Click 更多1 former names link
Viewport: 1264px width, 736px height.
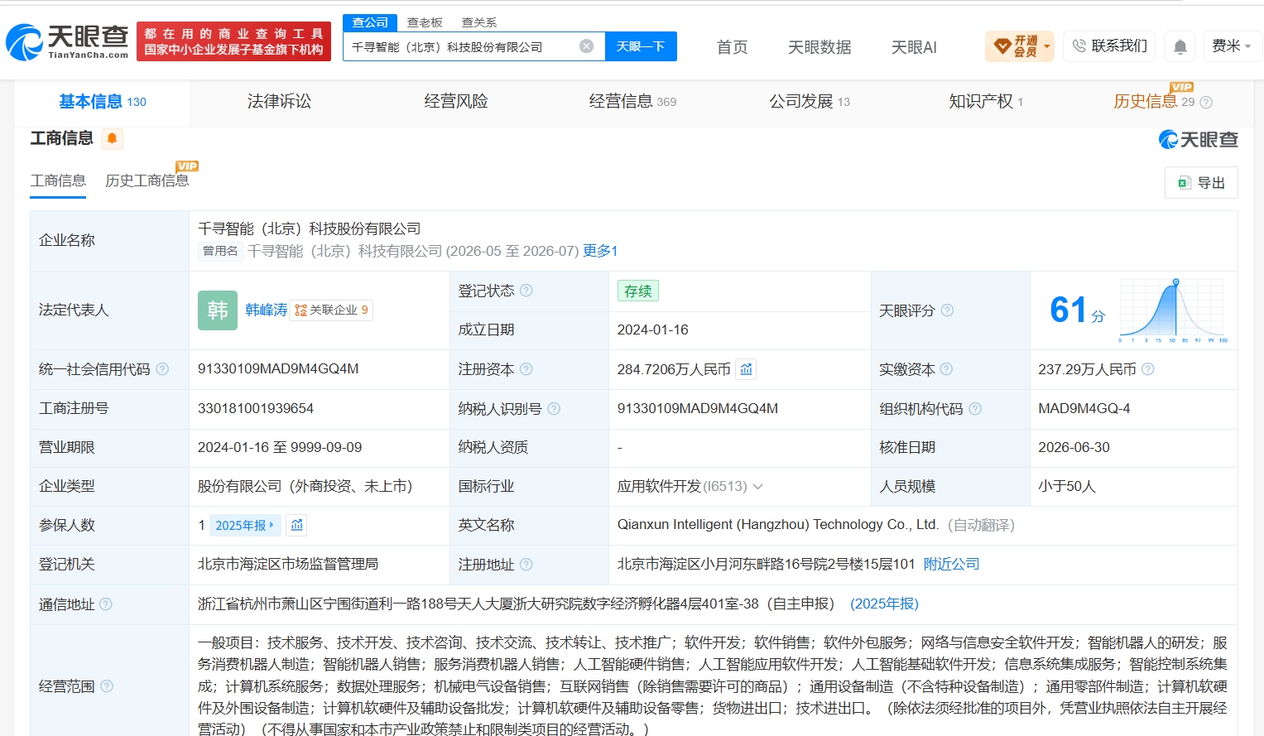(x=600, y=251)
